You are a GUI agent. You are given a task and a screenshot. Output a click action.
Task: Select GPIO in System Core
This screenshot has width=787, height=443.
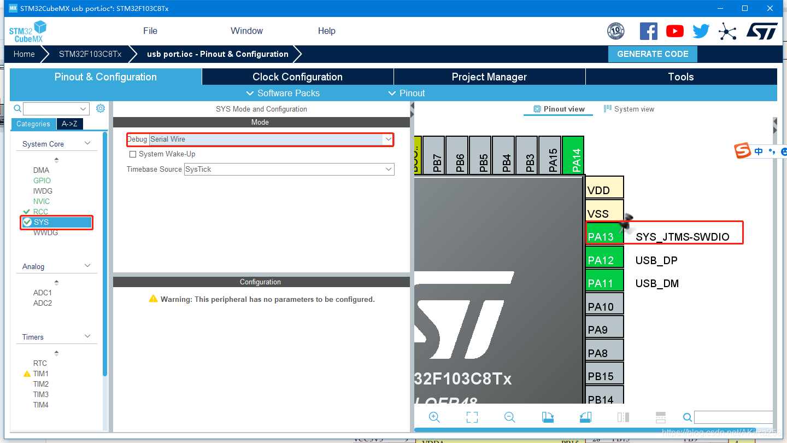click(42, 180)
